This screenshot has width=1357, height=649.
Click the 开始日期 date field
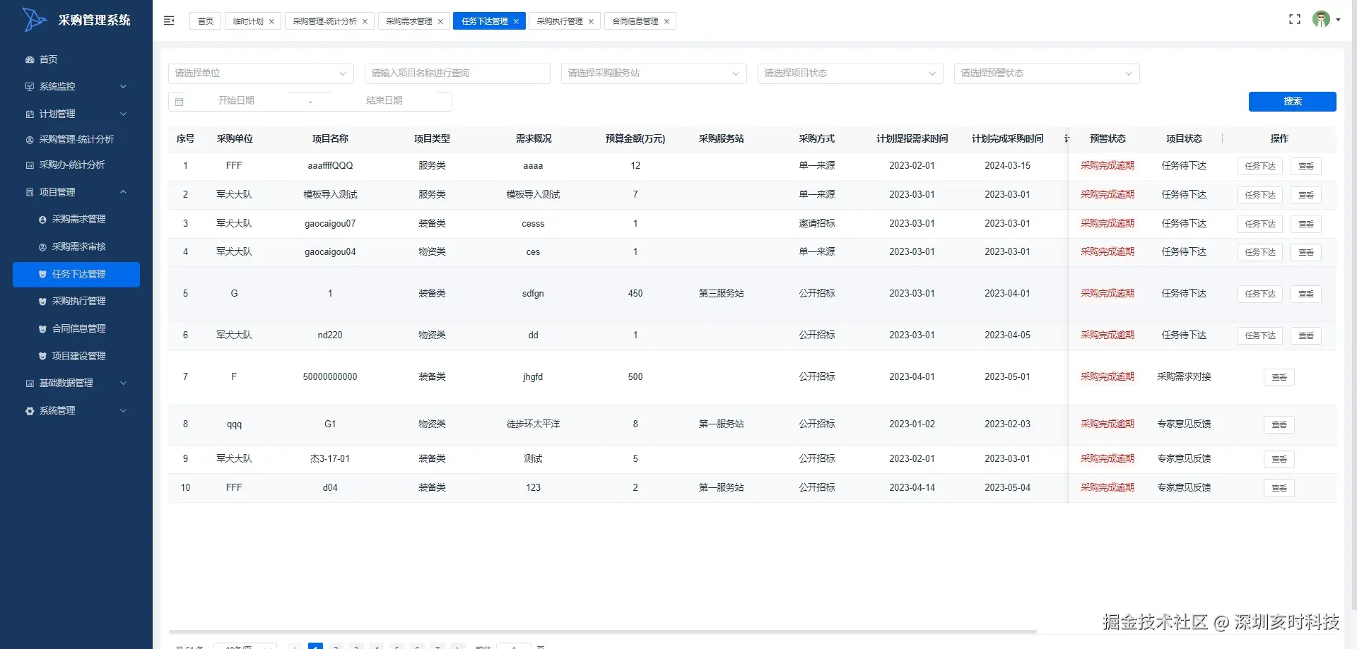(x=236, y=101)
